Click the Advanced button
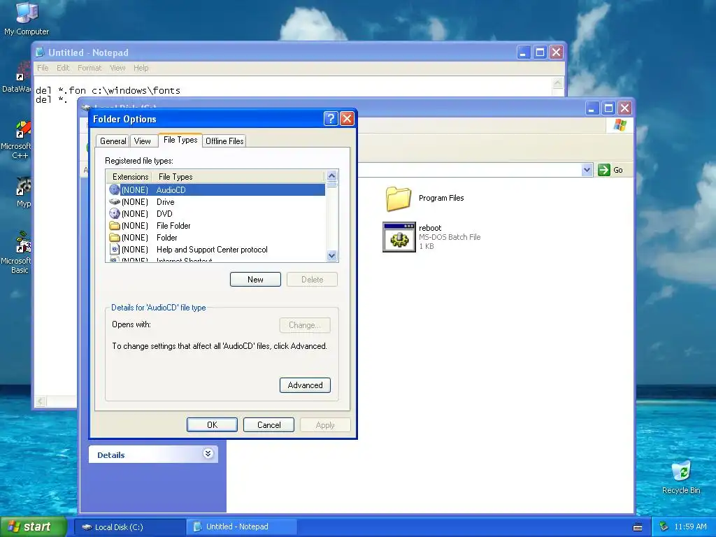The height and width of the screenshot is (537, 716). (x=305, y=385)
